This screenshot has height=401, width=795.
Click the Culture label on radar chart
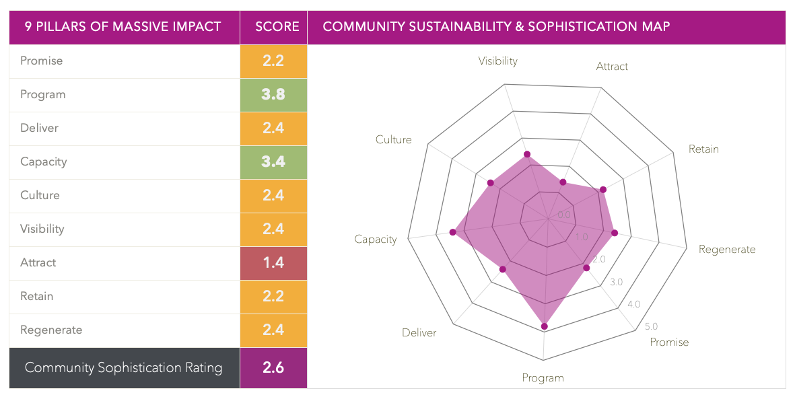pyautogui.click(x=393, y=140)
